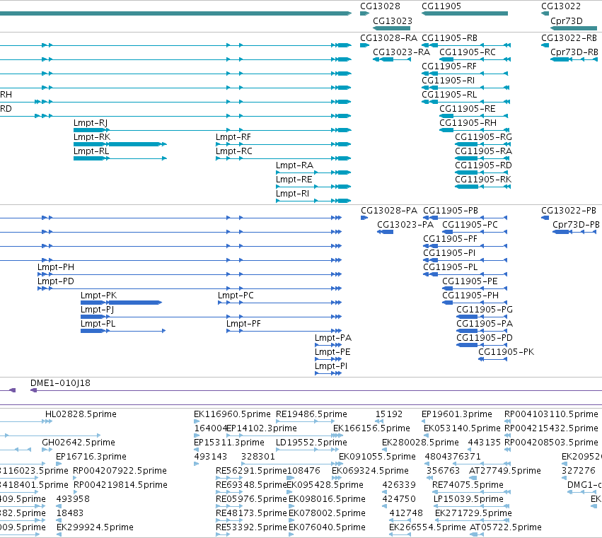Select transcript CG11905-RK
Screen dimensions: 602x538
[483, 180]
